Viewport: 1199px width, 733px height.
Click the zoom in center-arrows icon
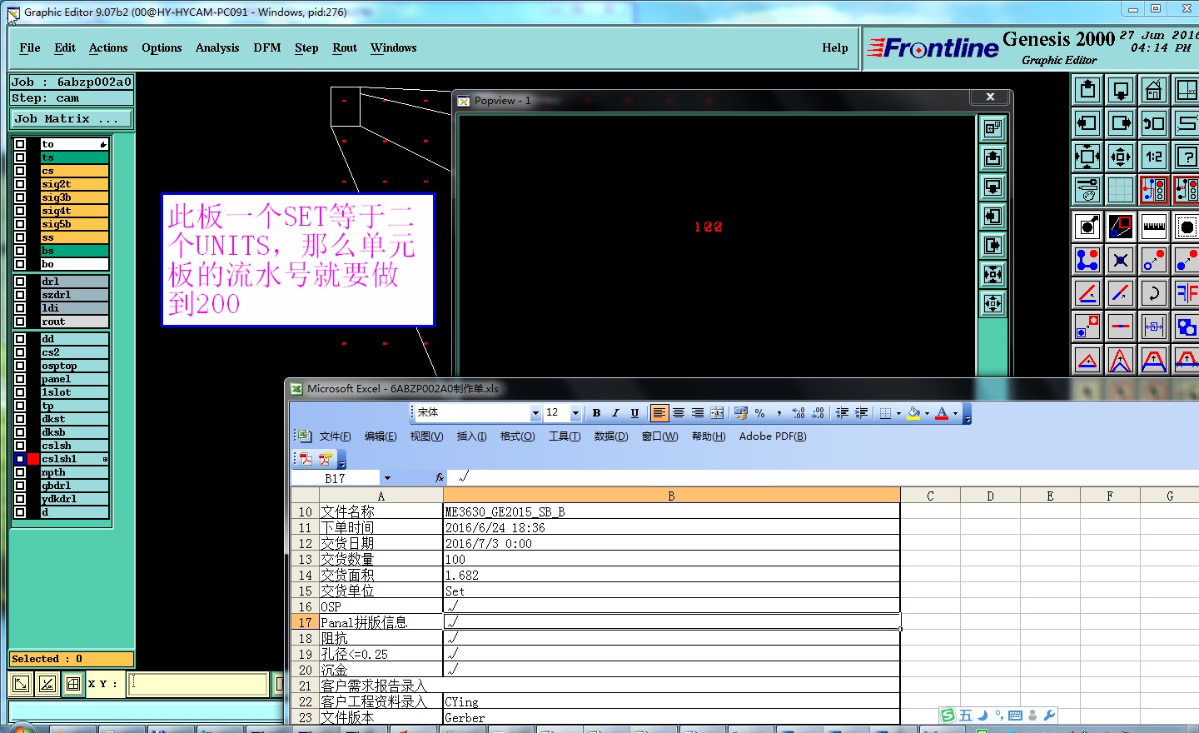click(x=1121, y=157)
